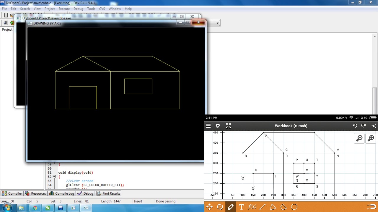Click the "Insert" status bar entry

(138, 201)
